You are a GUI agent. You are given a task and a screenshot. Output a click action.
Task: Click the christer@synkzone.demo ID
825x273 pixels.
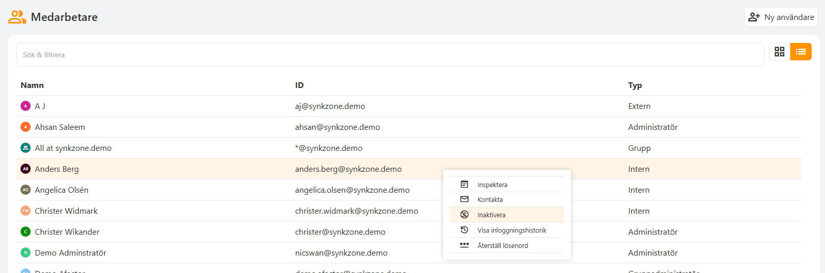tap(340, 232)
